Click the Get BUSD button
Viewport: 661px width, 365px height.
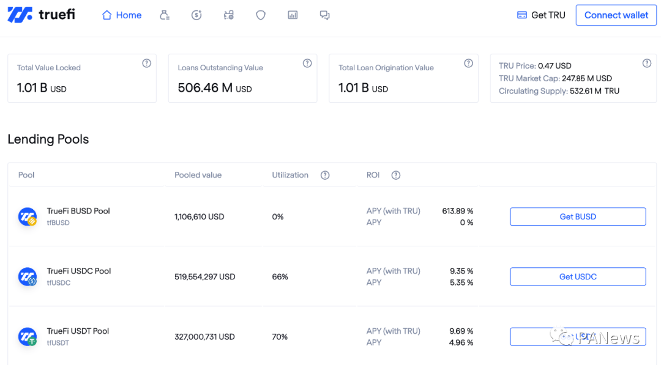tap(578, 216)
